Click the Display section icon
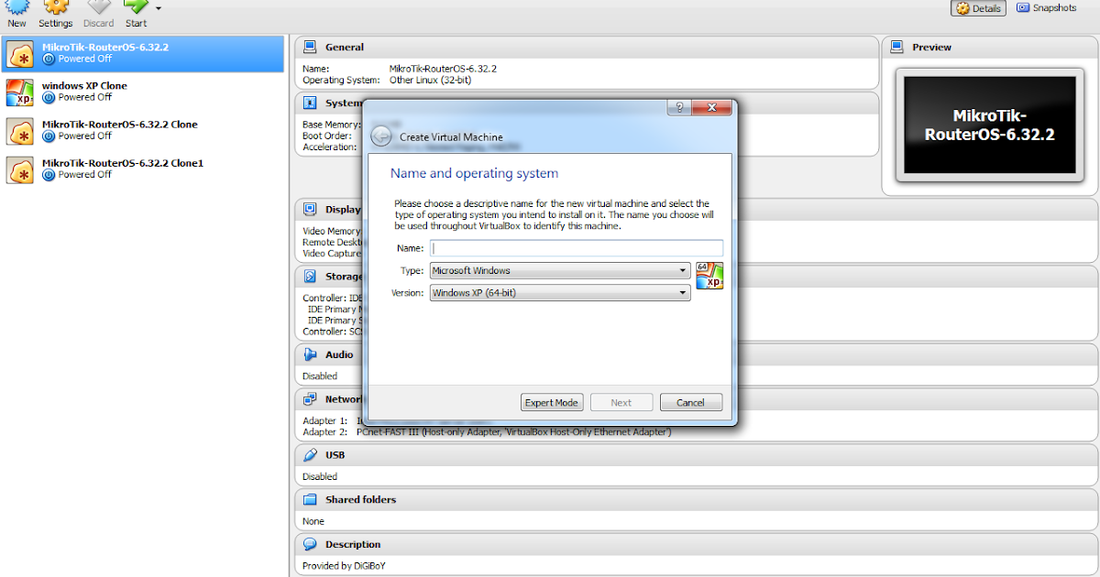This screenshot has width=1100, height=577. [310, 209]
